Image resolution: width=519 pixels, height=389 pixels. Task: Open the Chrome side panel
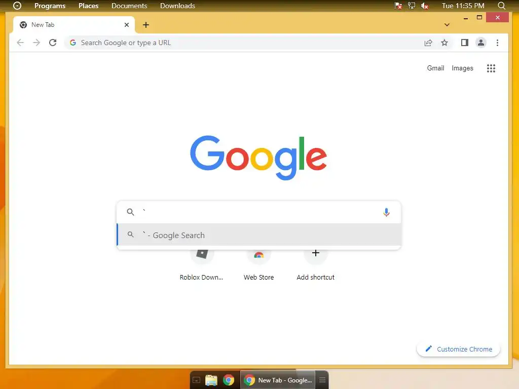(465, 43)
